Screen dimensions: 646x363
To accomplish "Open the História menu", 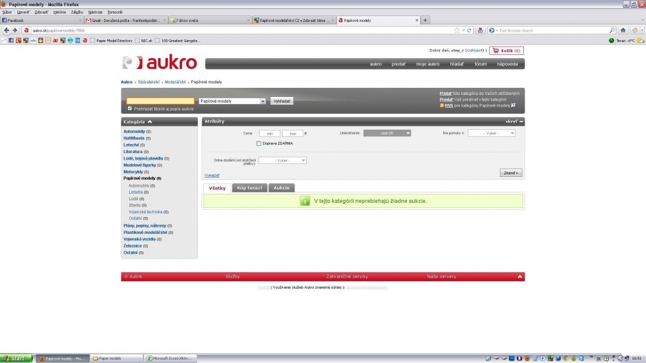I will [x=59, y=12].
